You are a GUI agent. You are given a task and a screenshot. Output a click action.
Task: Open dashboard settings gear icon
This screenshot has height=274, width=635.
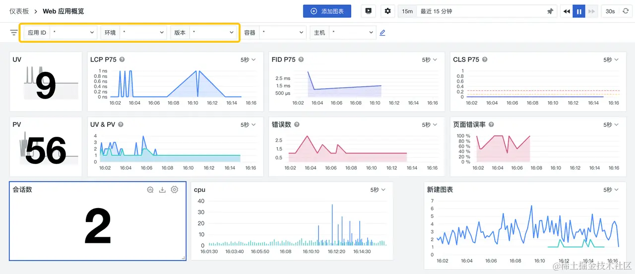coord(387,11)
